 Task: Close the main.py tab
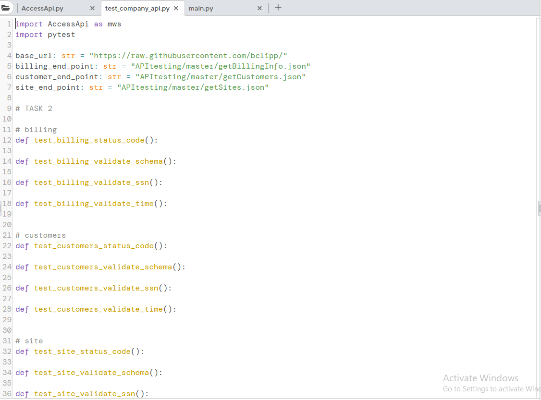tap(259, 8)
